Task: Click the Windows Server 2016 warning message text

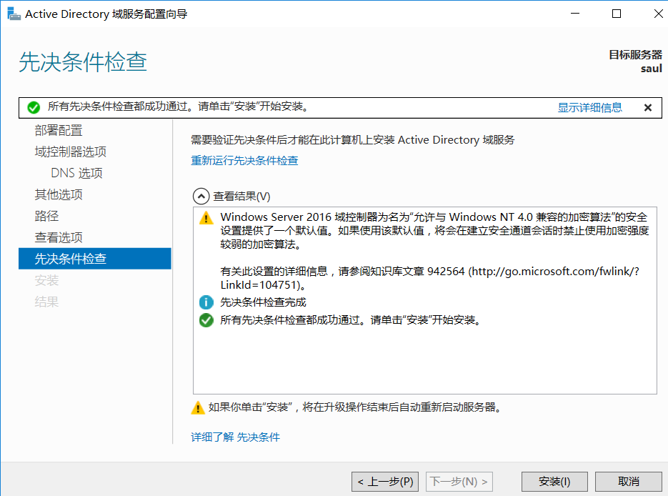Action: point(434,231)
